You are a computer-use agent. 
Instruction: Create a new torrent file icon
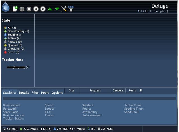(15, 9)
